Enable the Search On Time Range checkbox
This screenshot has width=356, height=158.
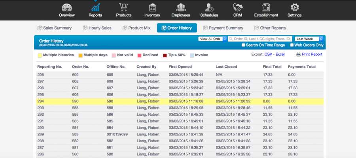pos(243,45)
